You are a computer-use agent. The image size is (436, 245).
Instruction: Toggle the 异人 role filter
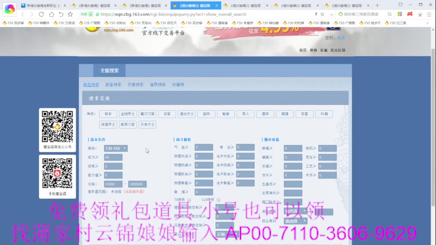pos(245,114)
